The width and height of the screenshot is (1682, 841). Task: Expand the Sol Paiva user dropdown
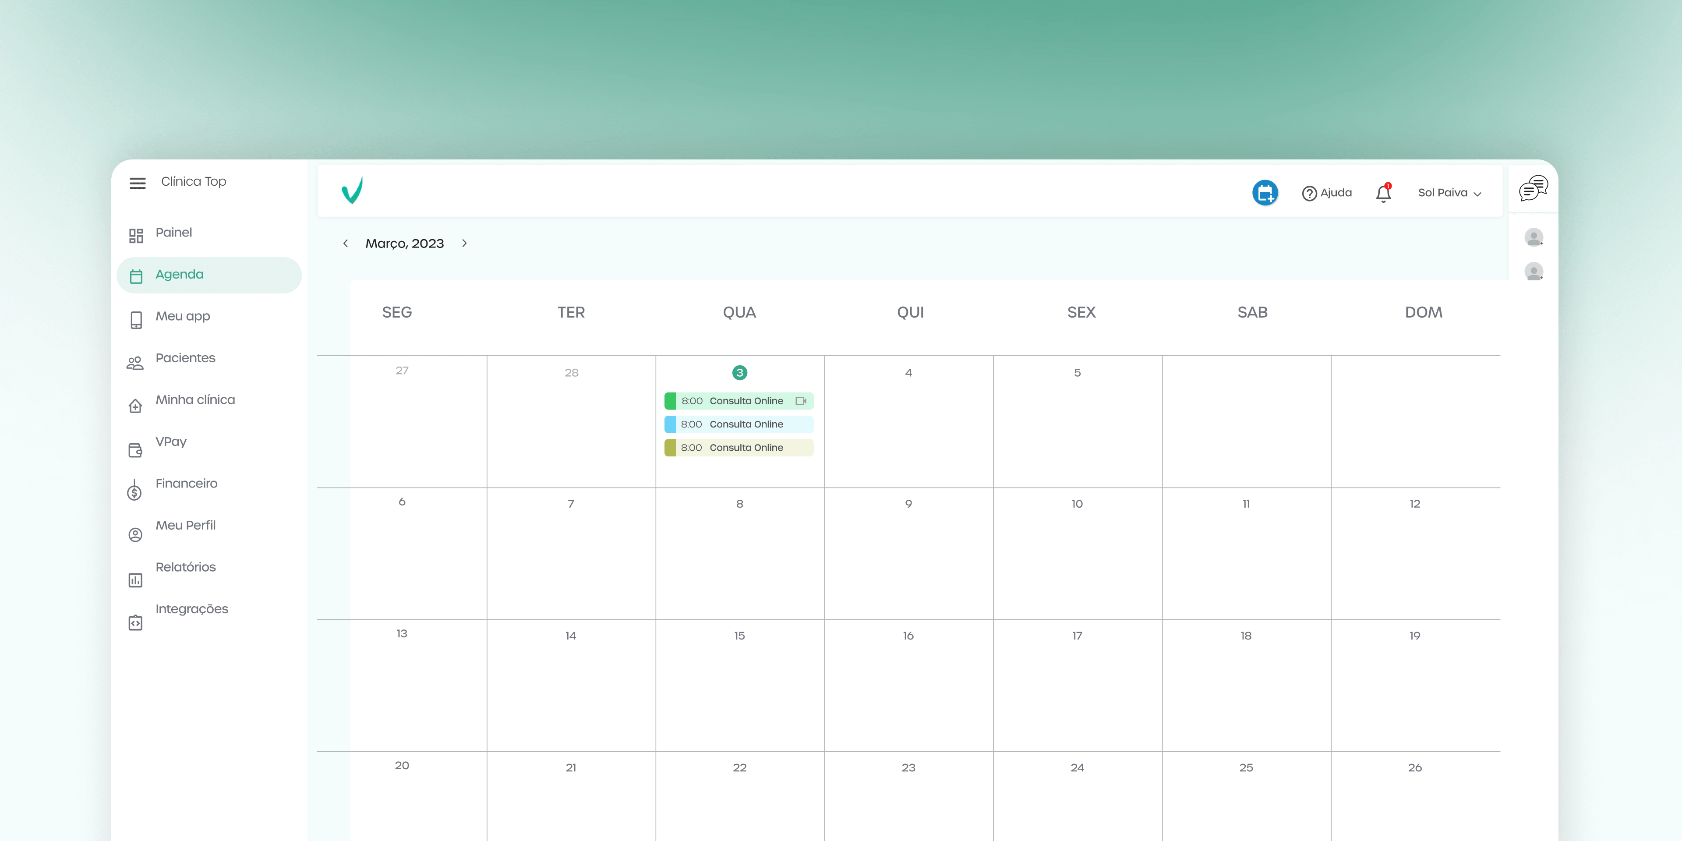[x=1449, y=193]
